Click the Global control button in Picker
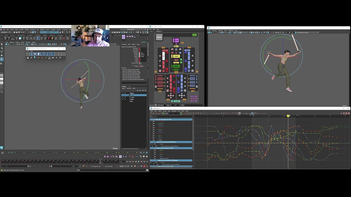 click(x=177, y=101)
